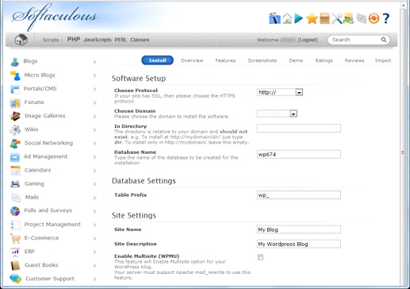Click the Wikis category icon
Screen dimensions: 410x289
coord(15,129)
